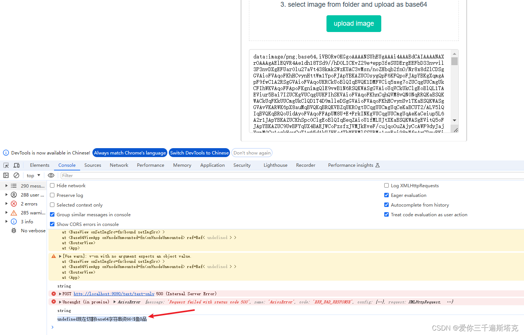Image resolution: width=524 pixels, height=335 pixels.
Task: Open the top frame context dropdown
Action: tap(33, 175)
